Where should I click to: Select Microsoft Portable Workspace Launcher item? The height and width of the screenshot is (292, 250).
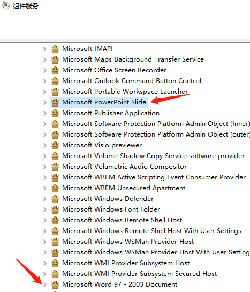point(125,92)
